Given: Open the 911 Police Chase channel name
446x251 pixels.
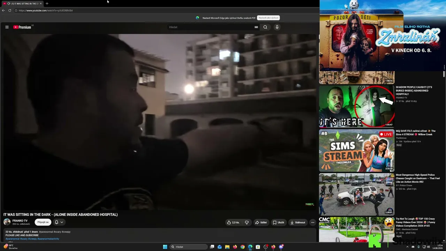Looking at the screenshot, I should tap(403, 185).
